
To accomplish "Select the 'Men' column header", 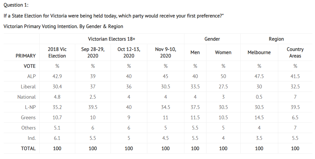I will point(195,53).
